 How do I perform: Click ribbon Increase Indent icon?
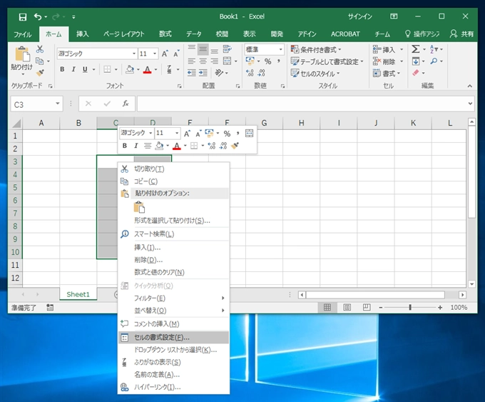click(x=203, y=73)
